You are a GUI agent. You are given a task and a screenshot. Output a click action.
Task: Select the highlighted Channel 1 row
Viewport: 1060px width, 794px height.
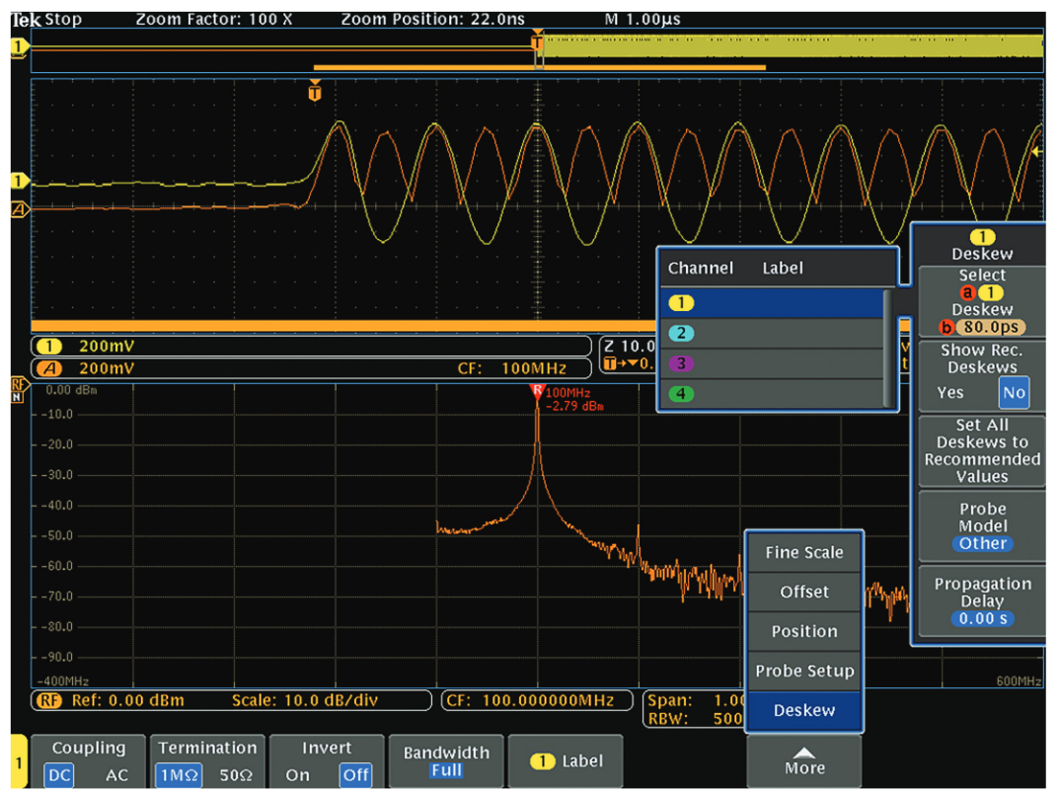pos(777,303)
